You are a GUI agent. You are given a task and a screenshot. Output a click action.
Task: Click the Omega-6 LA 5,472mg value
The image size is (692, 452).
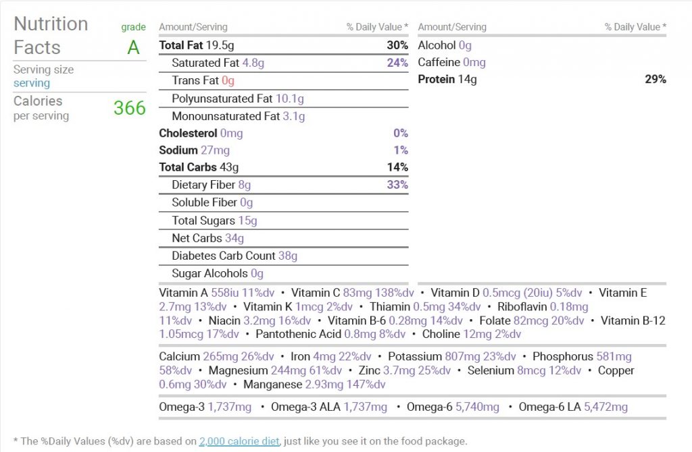[605, 407]
